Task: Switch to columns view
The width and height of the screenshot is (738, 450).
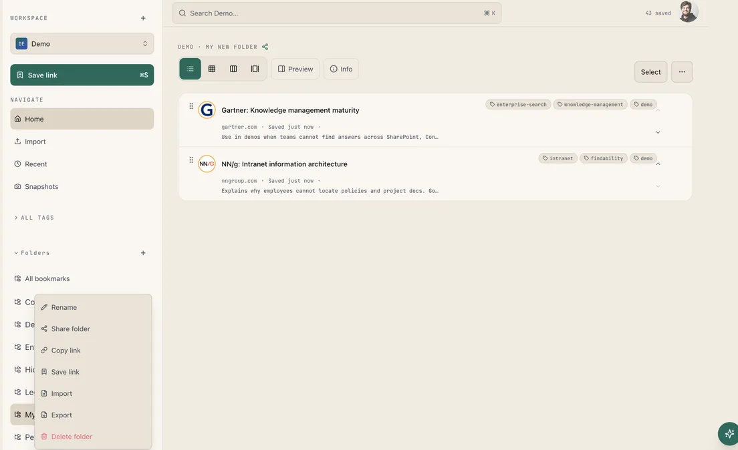Action: [x=233, y=69]
